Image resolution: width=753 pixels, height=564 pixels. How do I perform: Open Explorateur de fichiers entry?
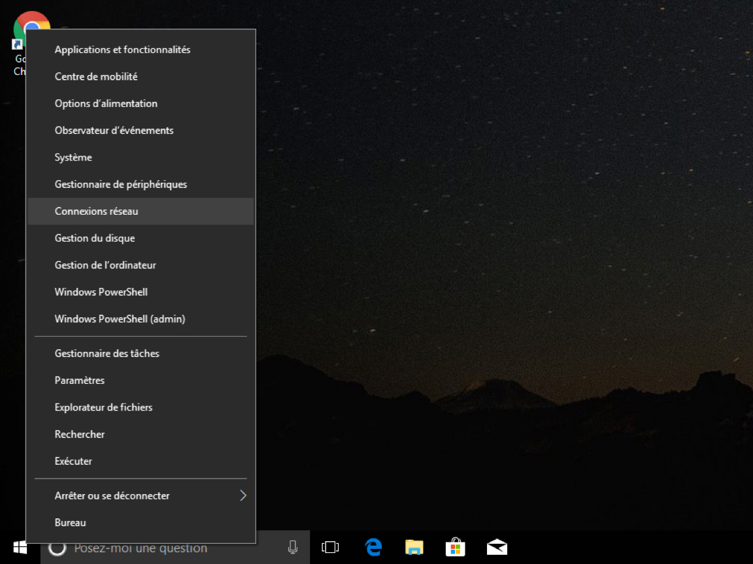pos(141,407)
